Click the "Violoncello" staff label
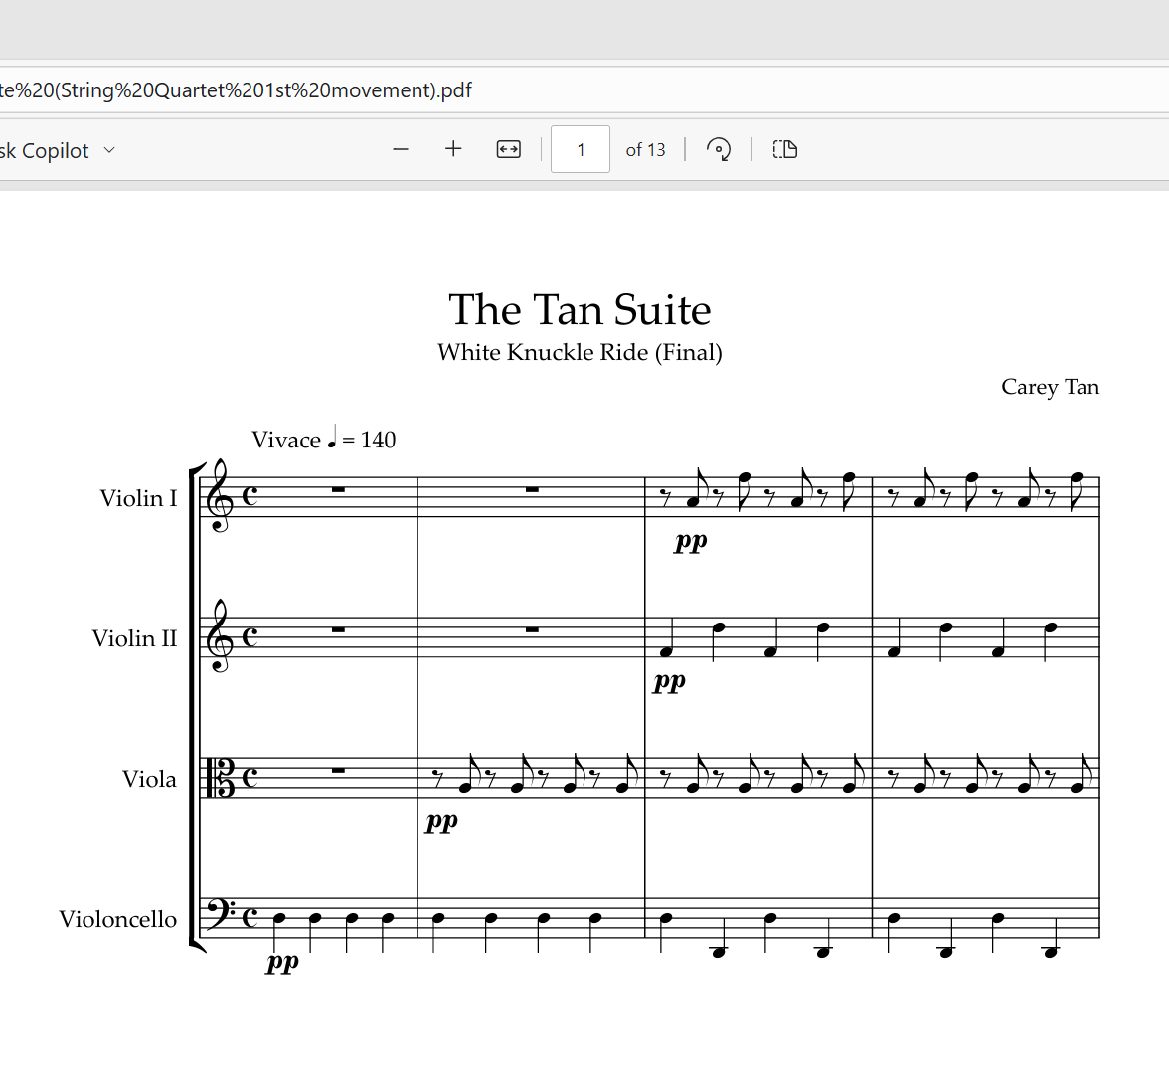The image size is (1169, 1071). pos(117,919)
